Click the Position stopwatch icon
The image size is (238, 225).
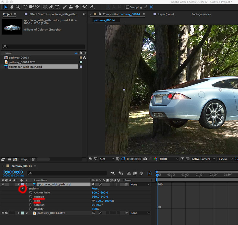[x=31, y=197]
